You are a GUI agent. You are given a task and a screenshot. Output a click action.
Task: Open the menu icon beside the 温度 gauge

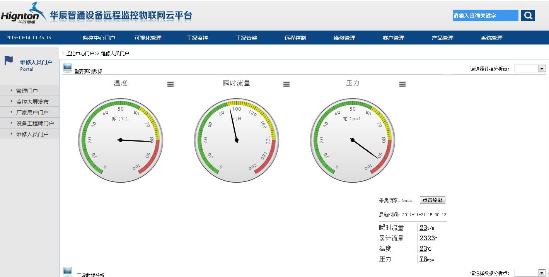coord(170,84)
